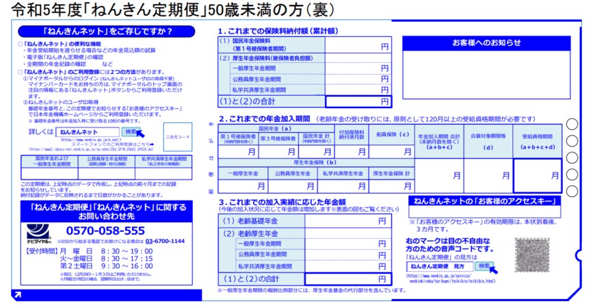Click the cursor icon beside ねんきんネット search
595x308 pixels.
pyautogui.click(x=140, y=133)
